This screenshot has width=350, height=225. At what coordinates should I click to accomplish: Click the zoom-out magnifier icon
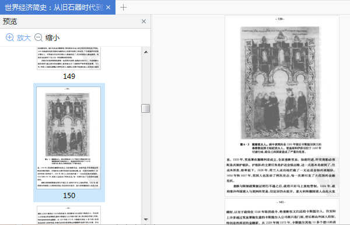38,37
